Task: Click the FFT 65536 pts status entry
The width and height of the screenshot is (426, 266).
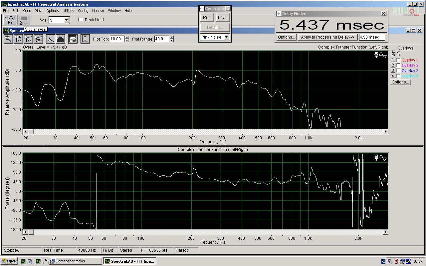Action: 156,250
